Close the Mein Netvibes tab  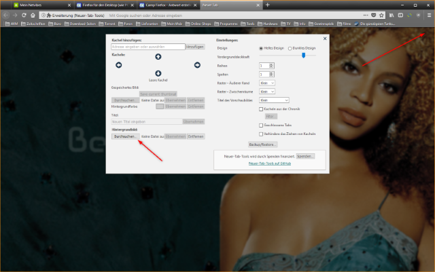(x=69, y=5)
